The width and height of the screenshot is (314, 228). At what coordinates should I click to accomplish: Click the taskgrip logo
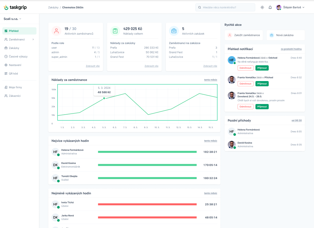[15, 7]
